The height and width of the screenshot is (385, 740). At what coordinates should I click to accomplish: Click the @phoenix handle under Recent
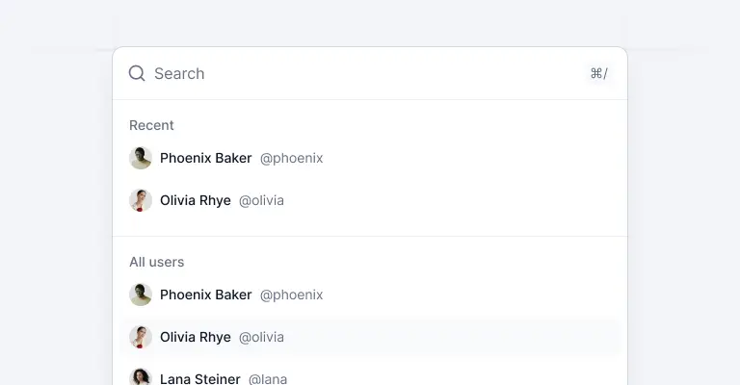coord(291,158)
